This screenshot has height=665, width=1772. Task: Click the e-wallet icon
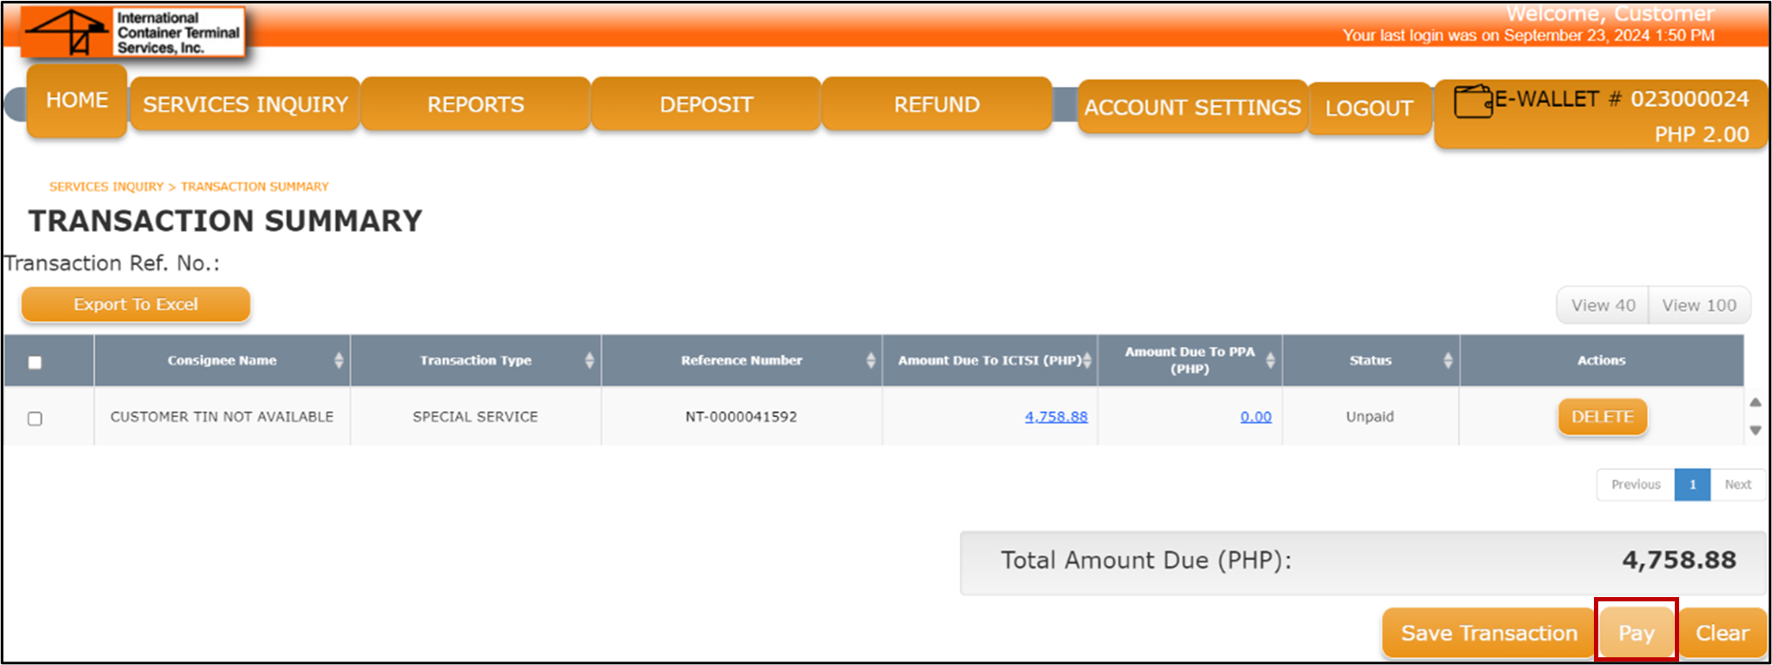[1473, 101]
